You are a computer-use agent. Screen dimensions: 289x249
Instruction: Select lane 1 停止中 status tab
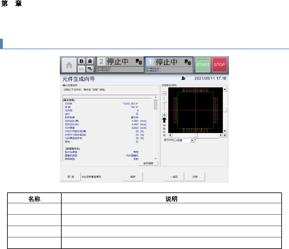pos(169,65)
